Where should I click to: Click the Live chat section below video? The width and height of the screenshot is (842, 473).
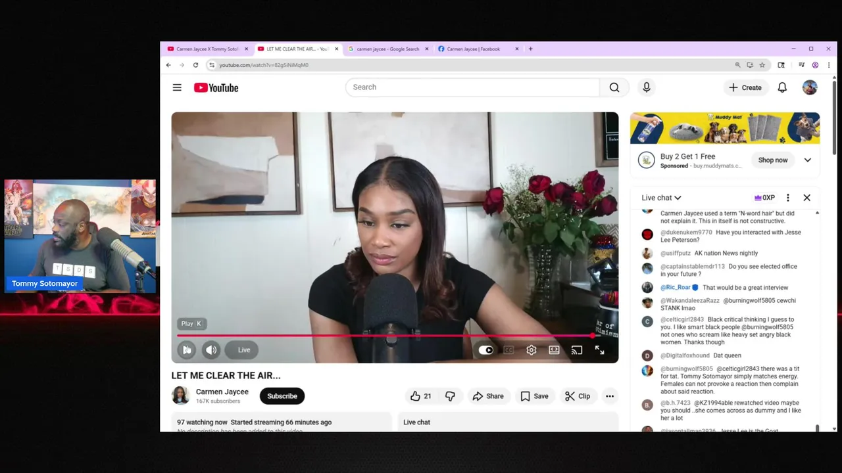pos(508,422)
